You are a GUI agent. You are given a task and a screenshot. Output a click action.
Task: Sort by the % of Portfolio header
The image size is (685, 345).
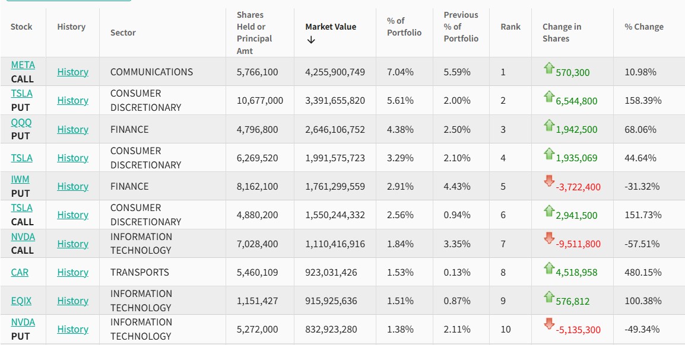404,27
